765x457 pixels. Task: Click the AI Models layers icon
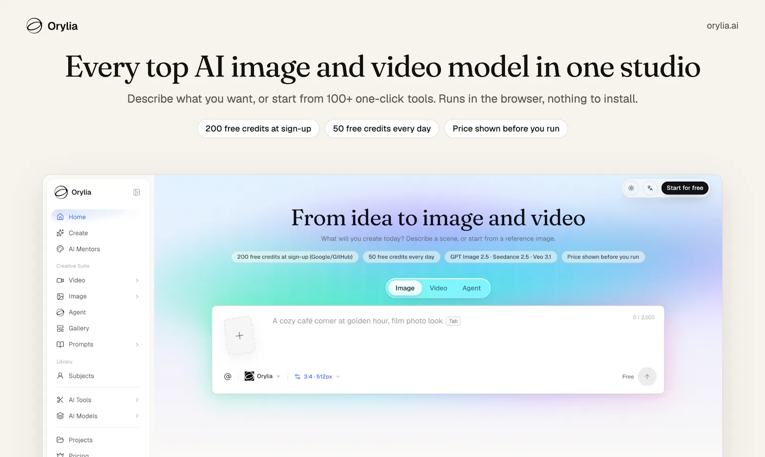coord(60,416)
